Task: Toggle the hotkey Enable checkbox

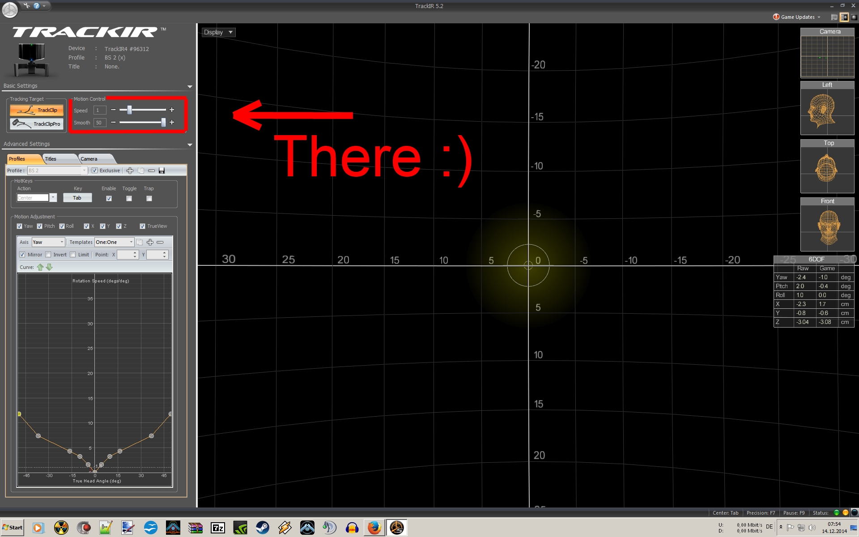Action: (109, 198)
